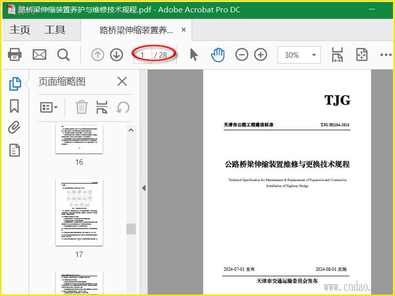The image size is (395, 296).
Task: Select the 路桥梁伸缩装置养... document tab
Action: (136, 30)
